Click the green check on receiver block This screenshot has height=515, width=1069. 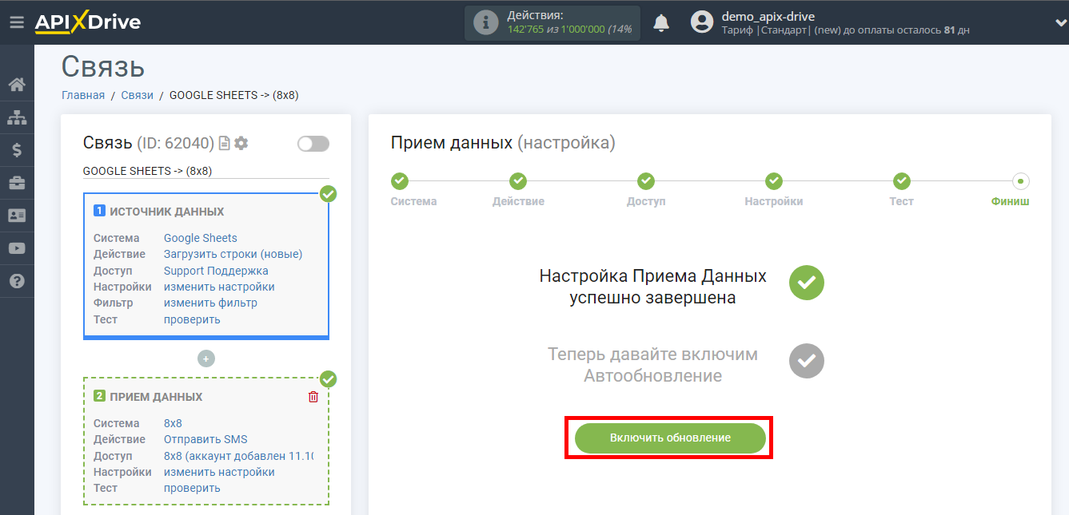click(x=328, y=378)
